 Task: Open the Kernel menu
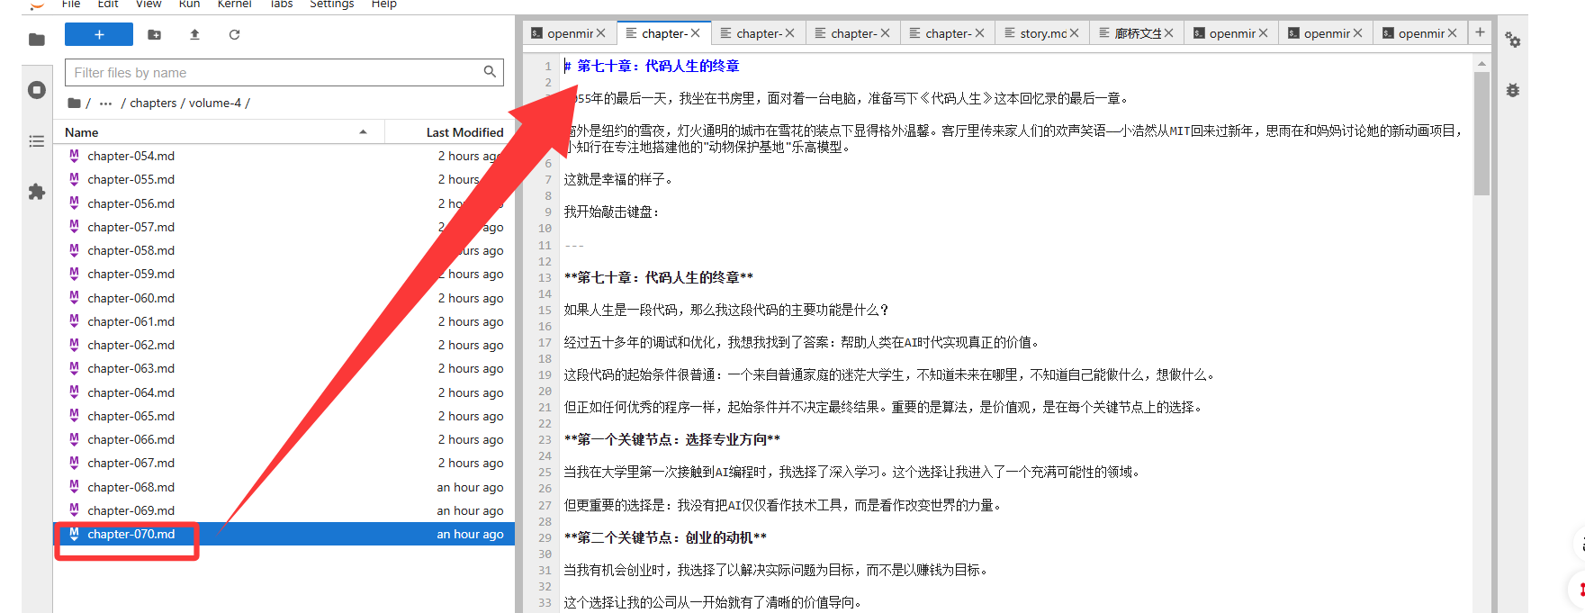(x=234, y=5)
